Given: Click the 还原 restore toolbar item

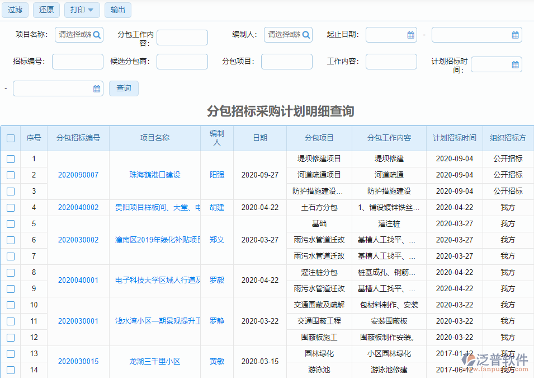Looking at the screenshot, I should coord(46,10).
